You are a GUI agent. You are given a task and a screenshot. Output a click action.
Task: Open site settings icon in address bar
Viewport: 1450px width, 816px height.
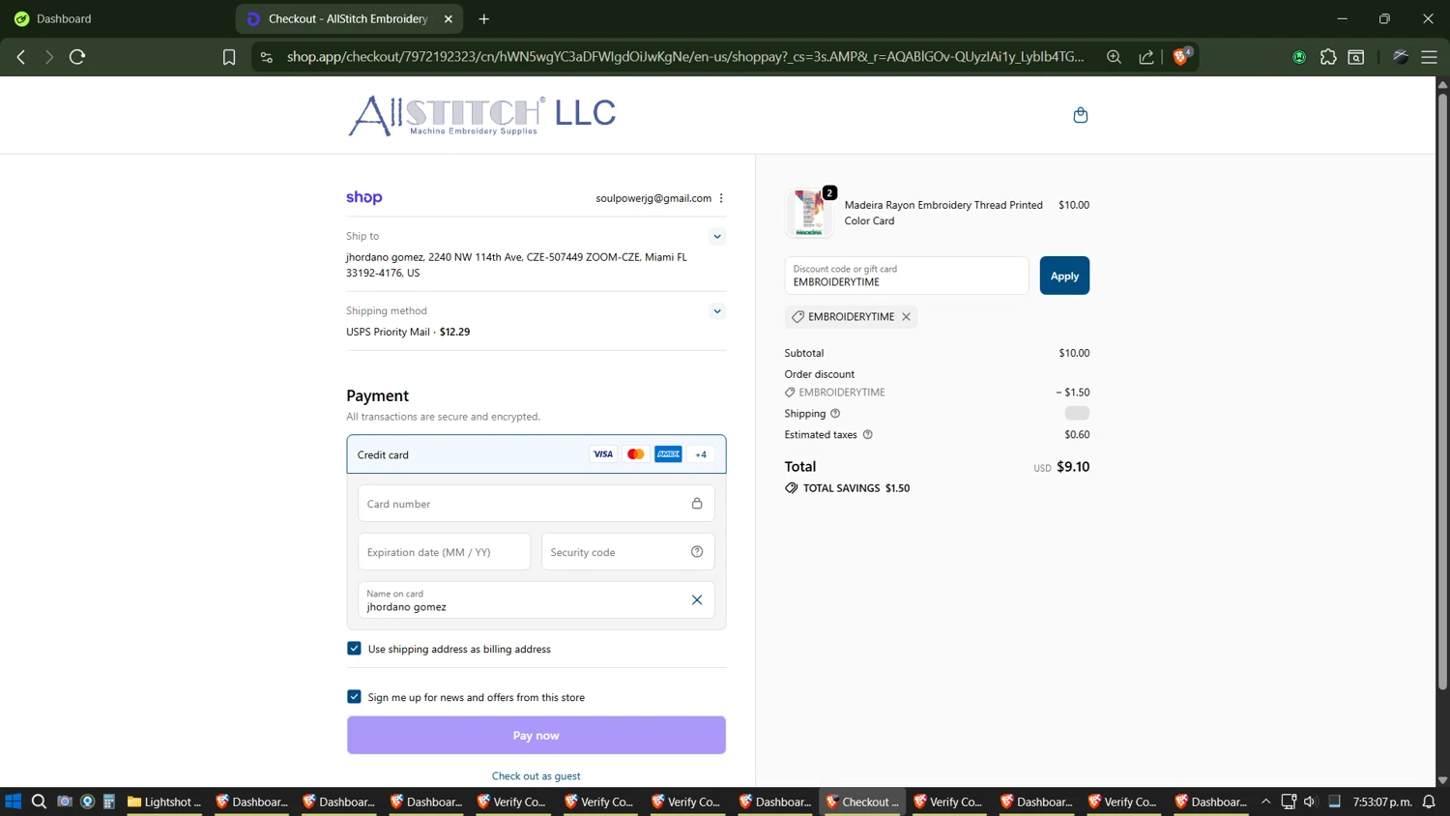click(267, 57)
